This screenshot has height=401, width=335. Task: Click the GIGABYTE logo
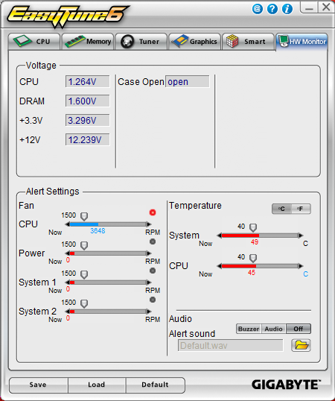pos(286,385)
